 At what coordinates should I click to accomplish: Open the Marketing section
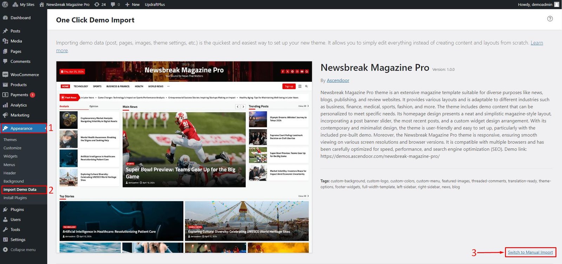coord(20,115)
